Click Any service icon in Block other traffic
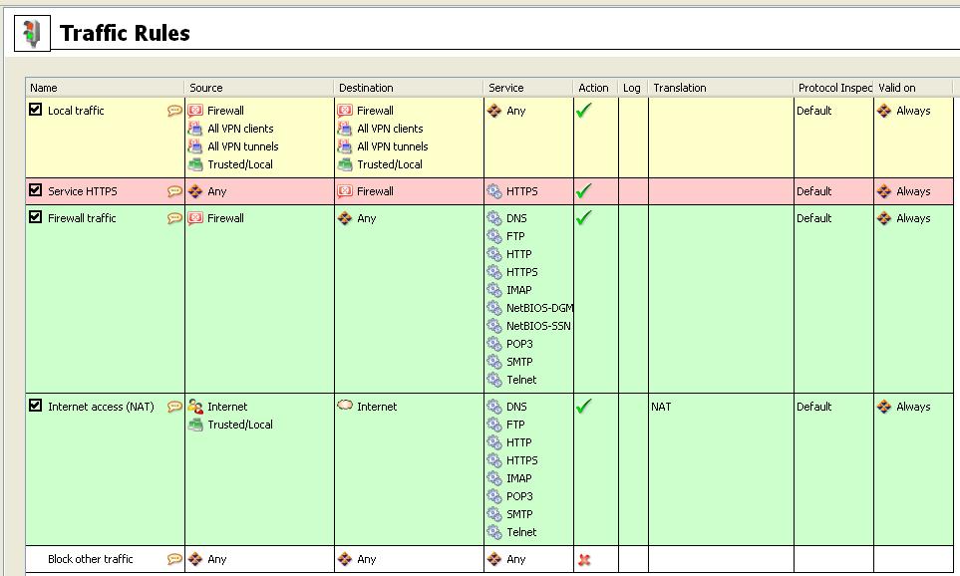 [494, 559]
